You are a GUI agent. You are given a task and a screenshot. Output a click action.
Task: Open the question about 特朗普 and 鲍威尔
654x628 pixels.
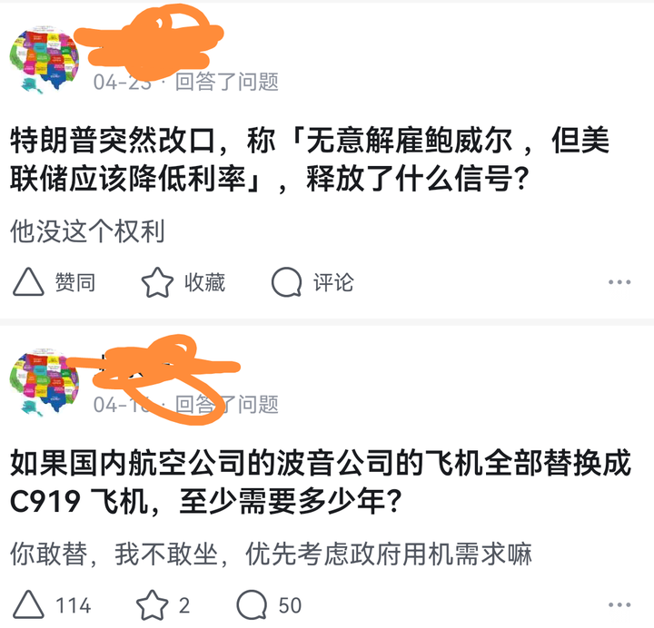(x=310, y=159)
